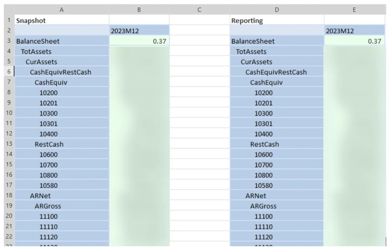Screen dimensions: 389x250
Task: Select CashEquivRestCash in column A
Action: (61, 72)
